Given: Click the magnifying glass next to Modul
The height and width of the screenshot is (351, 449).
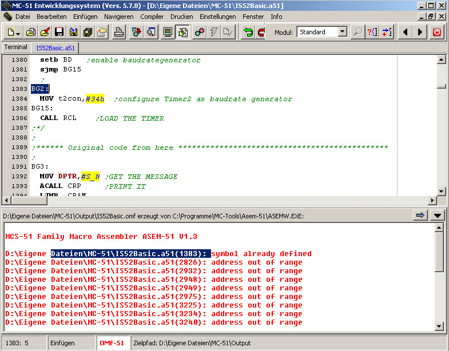Looking at the screenshot, I should [x=357, y=32].
